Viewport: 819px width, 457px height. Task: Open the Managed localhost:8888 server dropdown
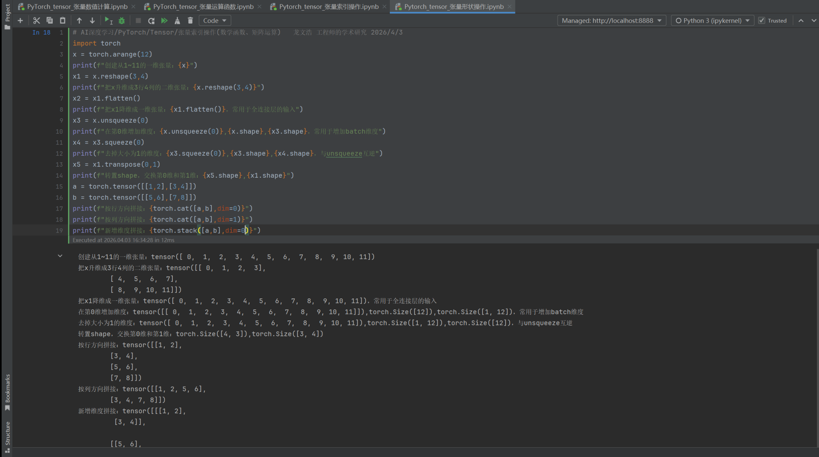coord(611,21)
